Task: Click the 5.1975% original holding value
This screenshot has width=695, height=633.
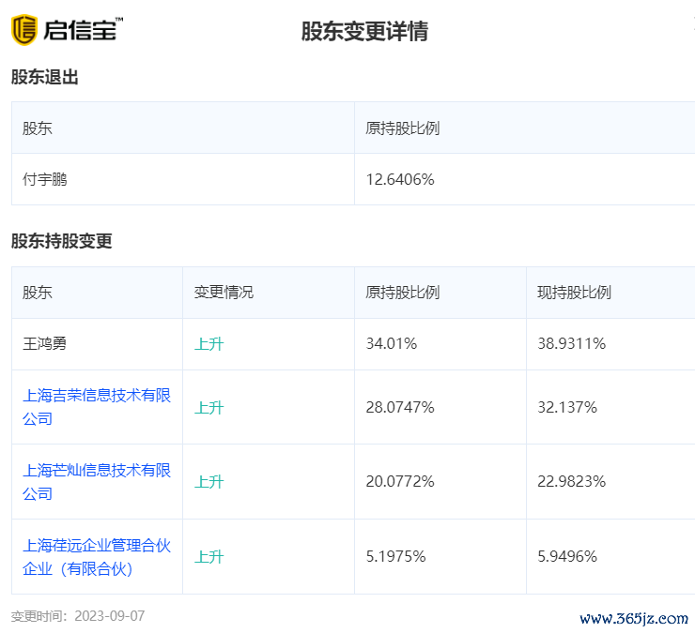Action: coord(395,556)
